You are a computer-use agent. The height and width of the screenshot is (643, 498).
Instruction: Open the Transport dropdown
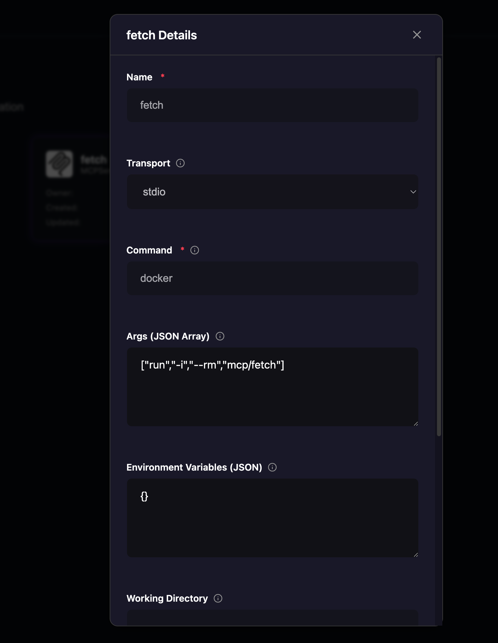272,192
